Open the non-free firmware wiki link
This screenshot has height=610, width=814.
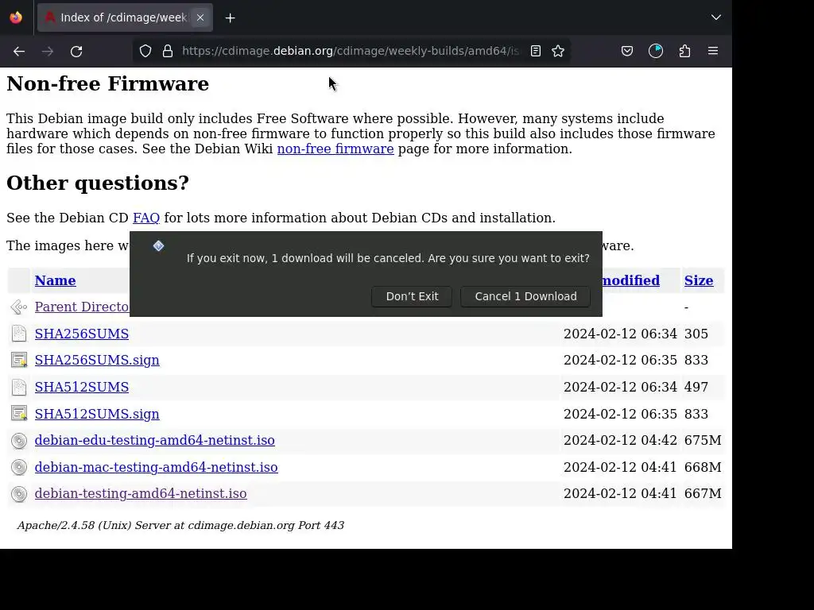tap(335, 149)
